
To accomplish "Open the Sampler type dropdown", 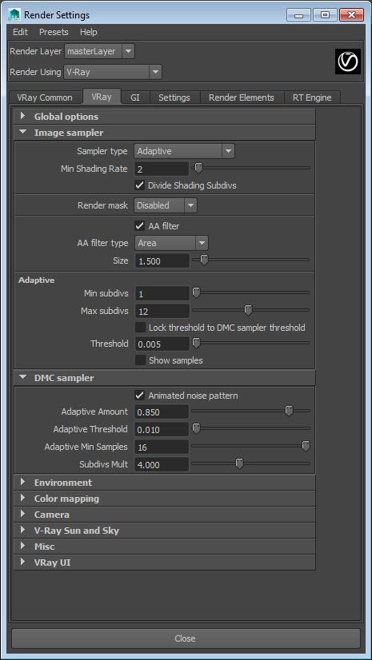I will pyautogui.click(x=185, y=151).
